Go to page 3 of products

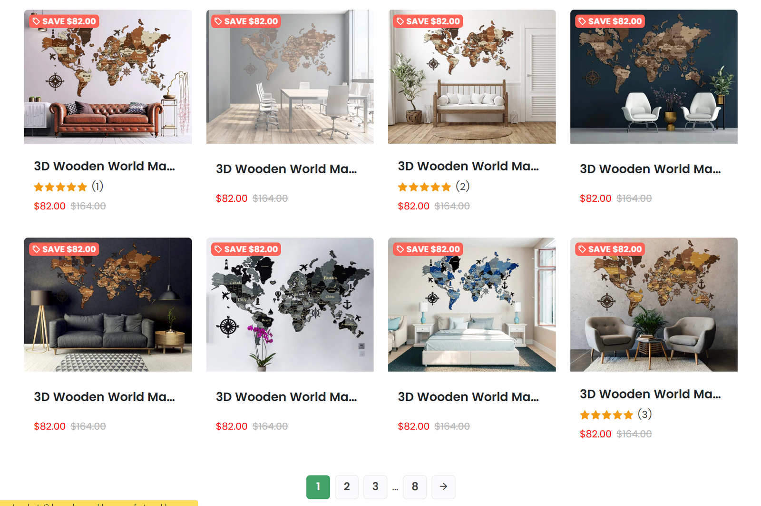tap(375, 486)
